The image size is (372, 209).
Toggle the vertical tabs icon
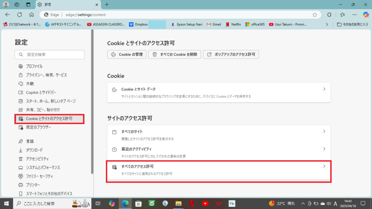click(x=28, y=4)
